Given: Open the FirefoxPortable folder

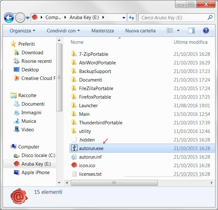Looking at the screenshot, I should (x=95, y=97).
